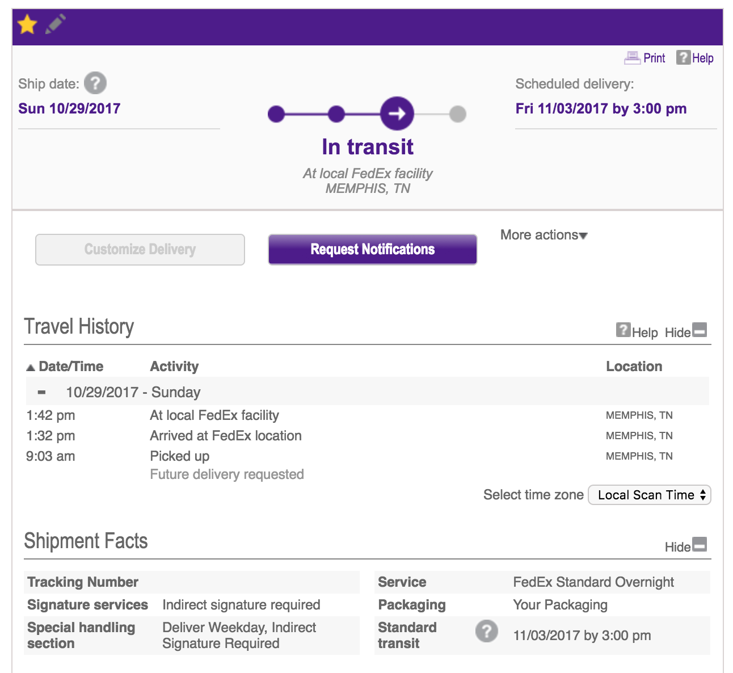Hide the Travel History section
The height and width of the screenshot is (673, 733).
coord(678,333)
